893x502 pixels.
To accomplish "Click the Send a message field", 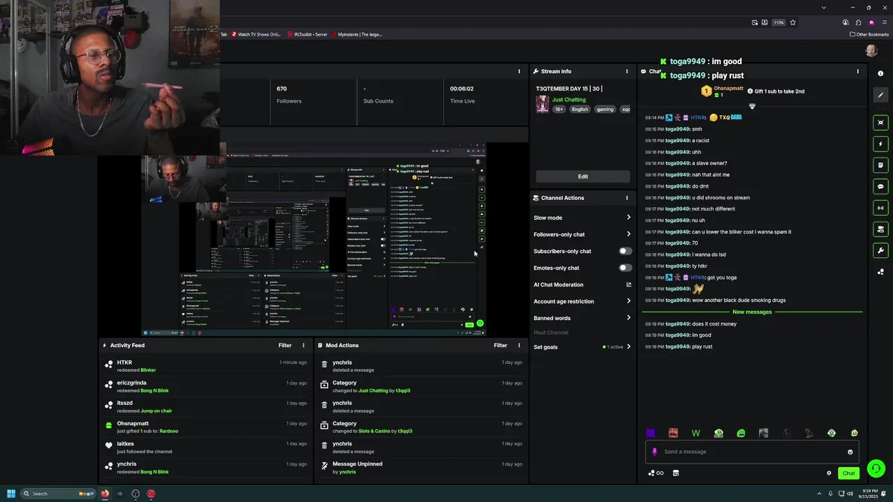I will pyautogui.click(x=752, y=452).
